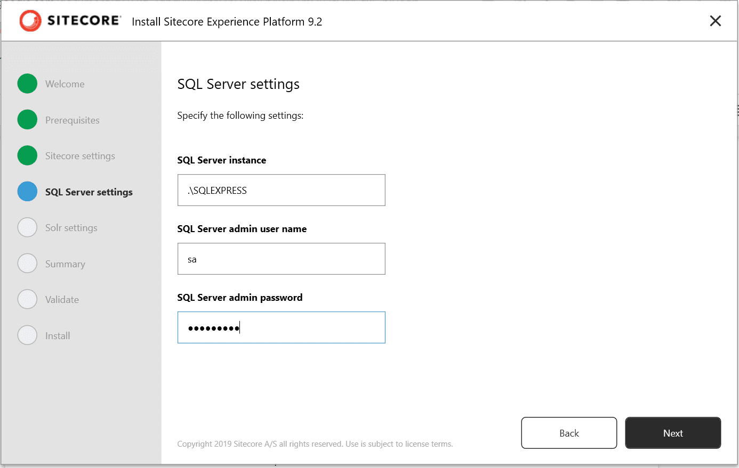Click the 'SQL Server admin user name' label
739x468 pixels.
(x=242, y=229)
